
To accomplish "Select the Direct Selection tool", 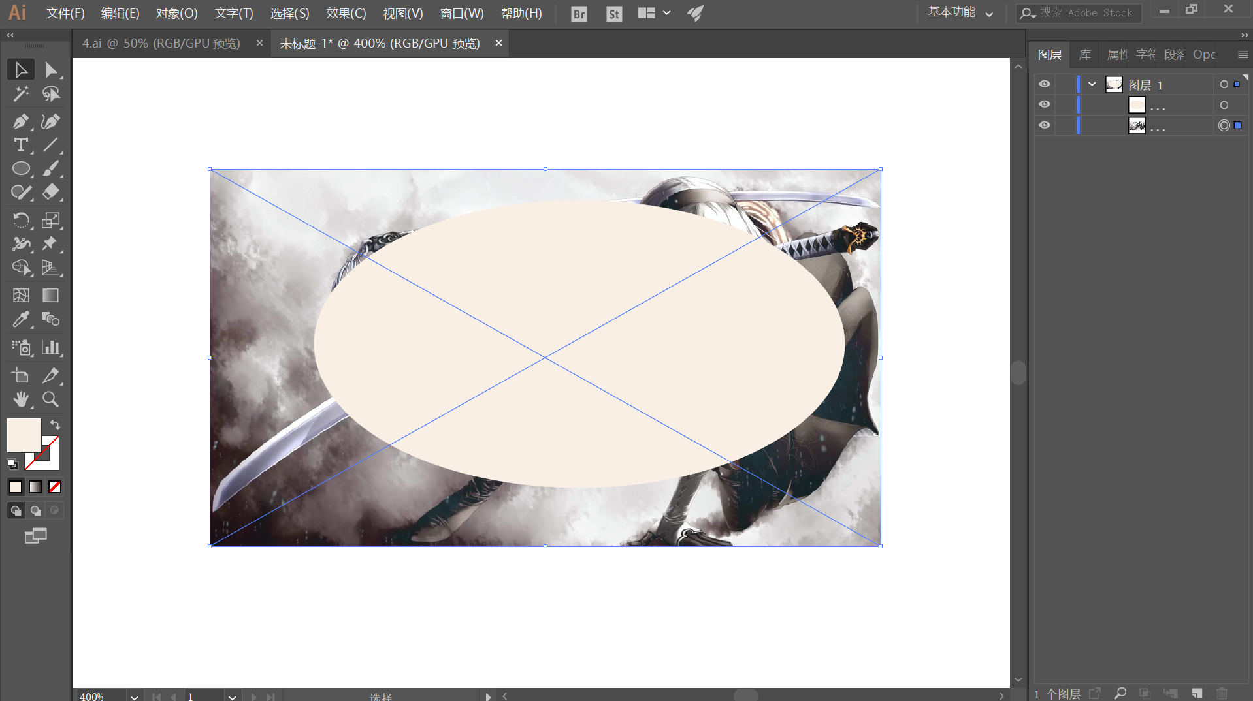I will click(50, 70).
